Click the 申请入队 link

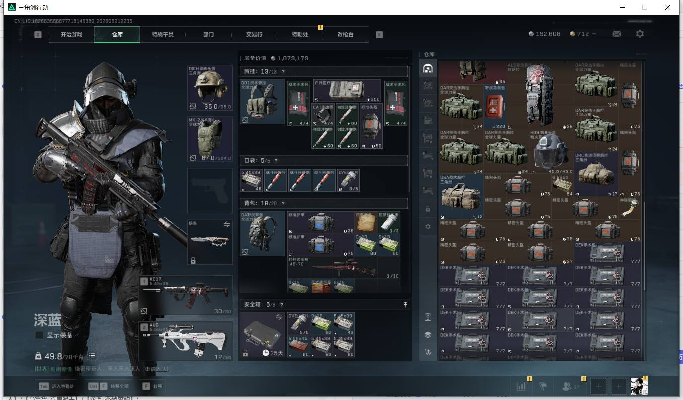[156, 369]
